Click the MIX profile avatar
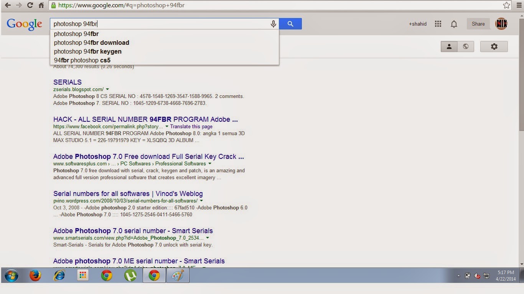524x294 pixels. [x=501, y=24]
